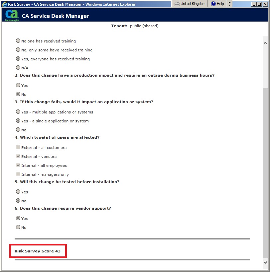270x272 pixels.
Task: Choose No for change failure impact question
Action: coord(18,130)
